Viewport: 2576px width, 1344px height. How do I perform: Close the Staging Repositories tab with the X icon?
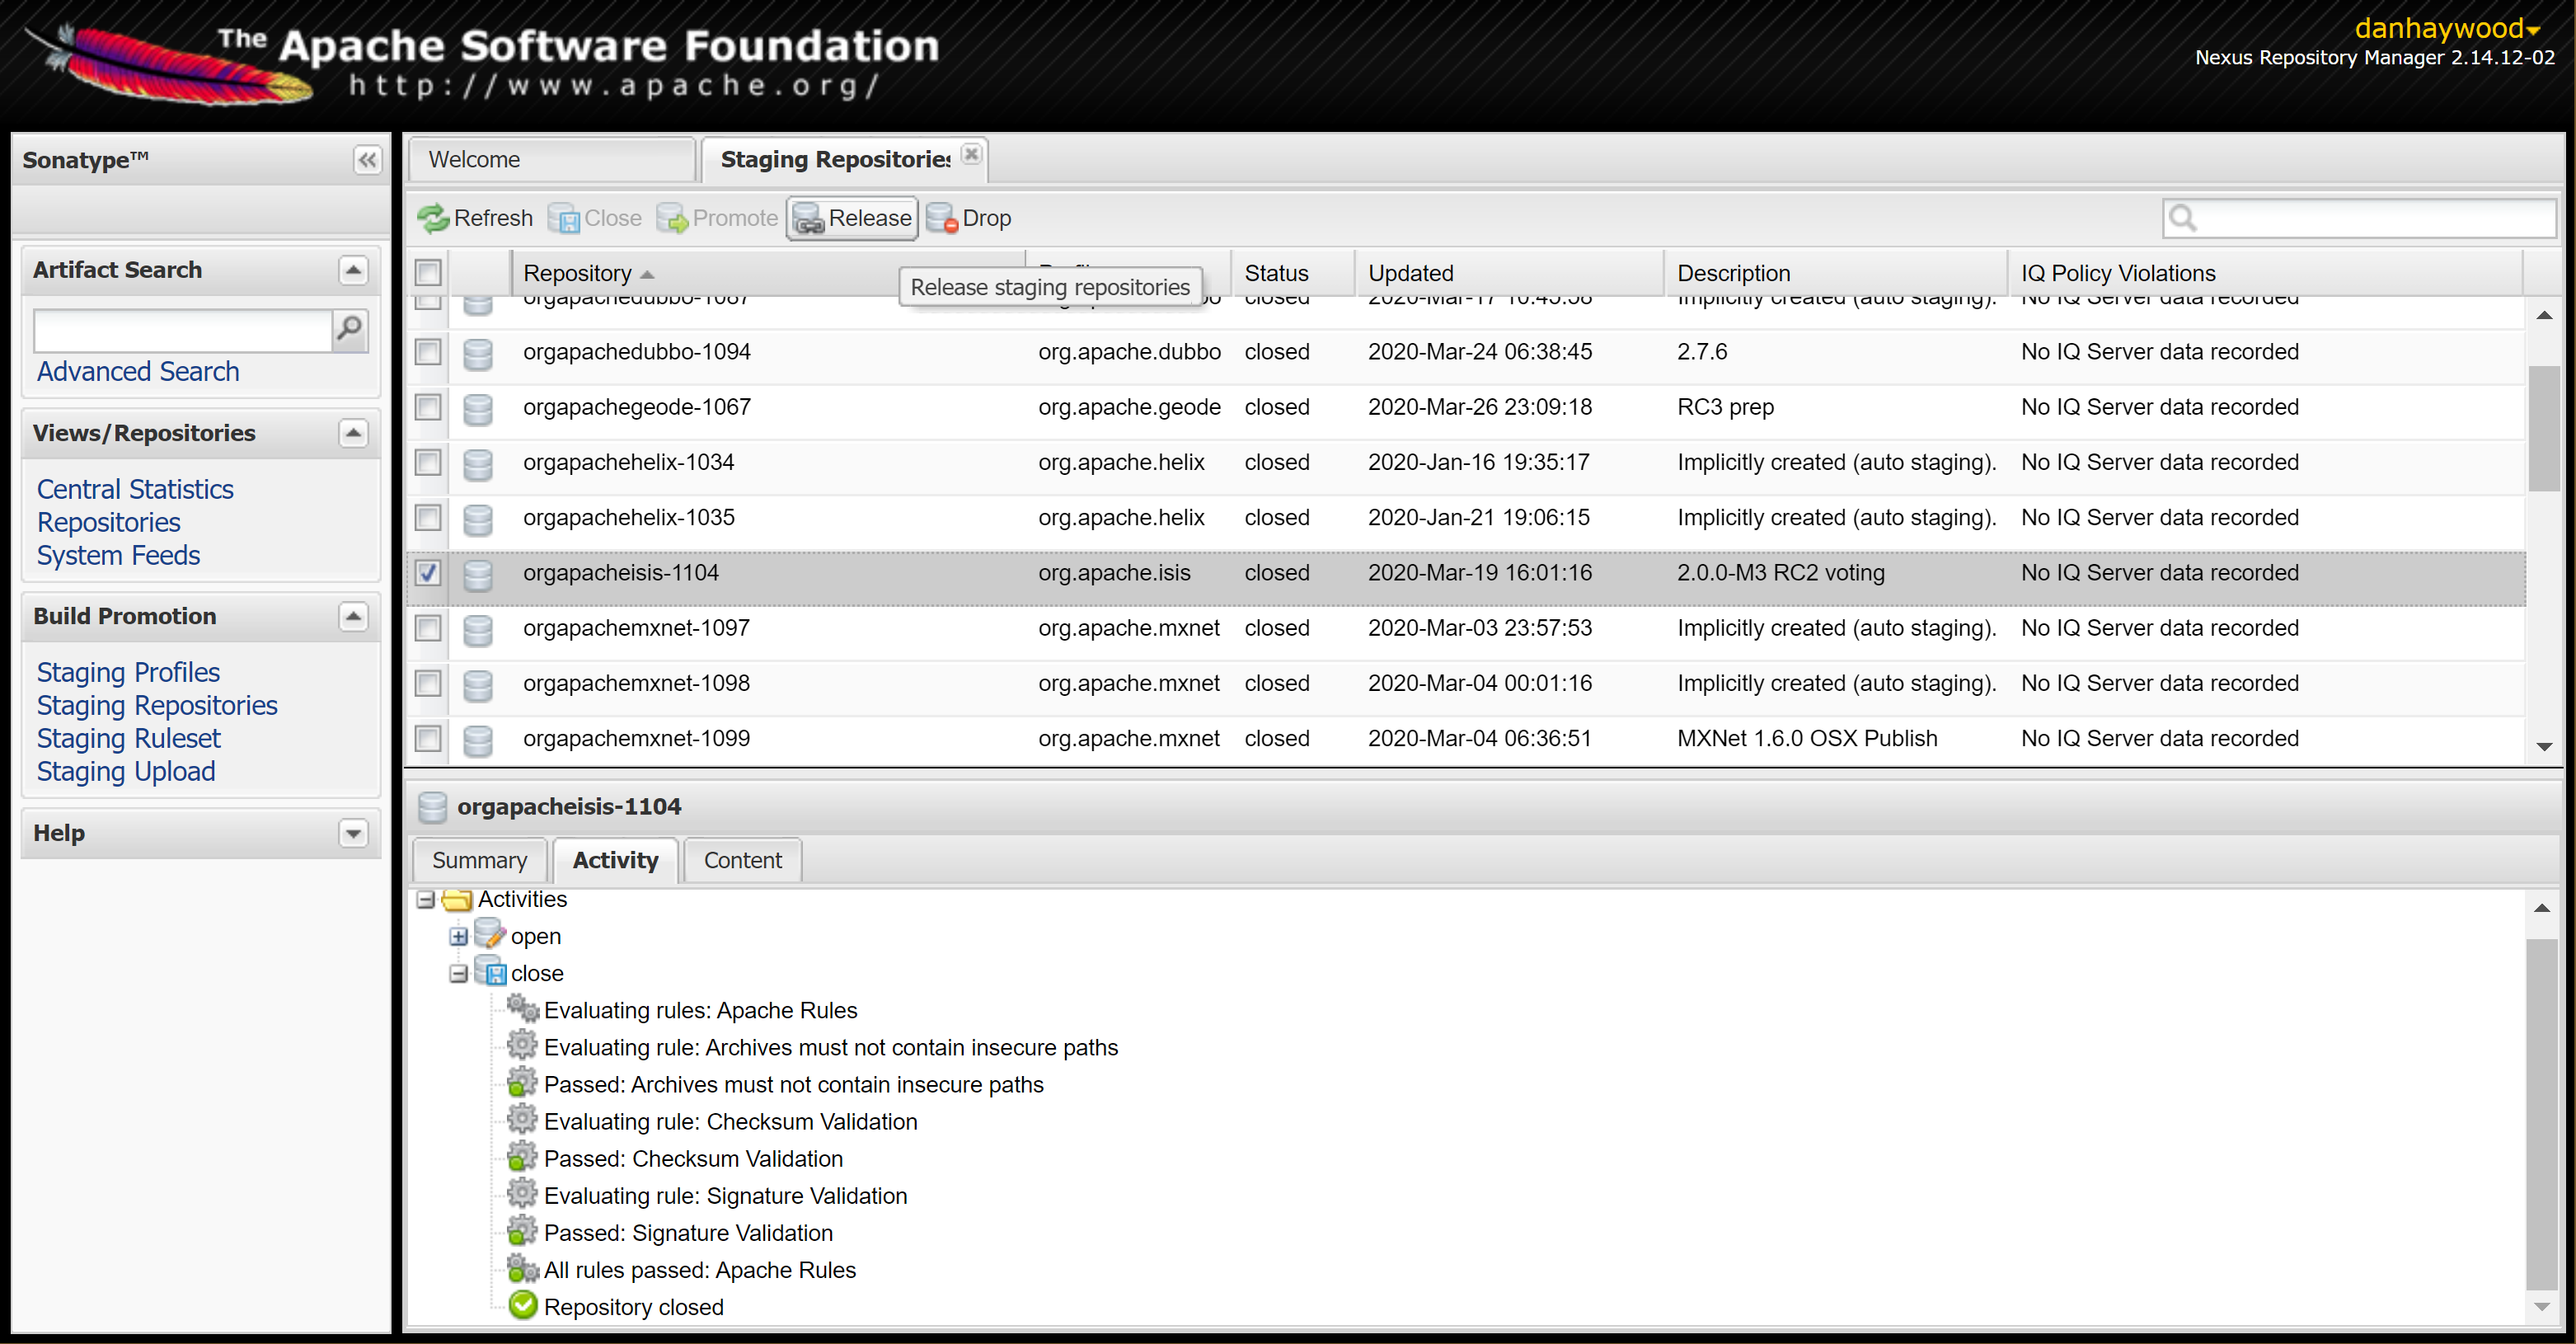[x=971, y=155]
